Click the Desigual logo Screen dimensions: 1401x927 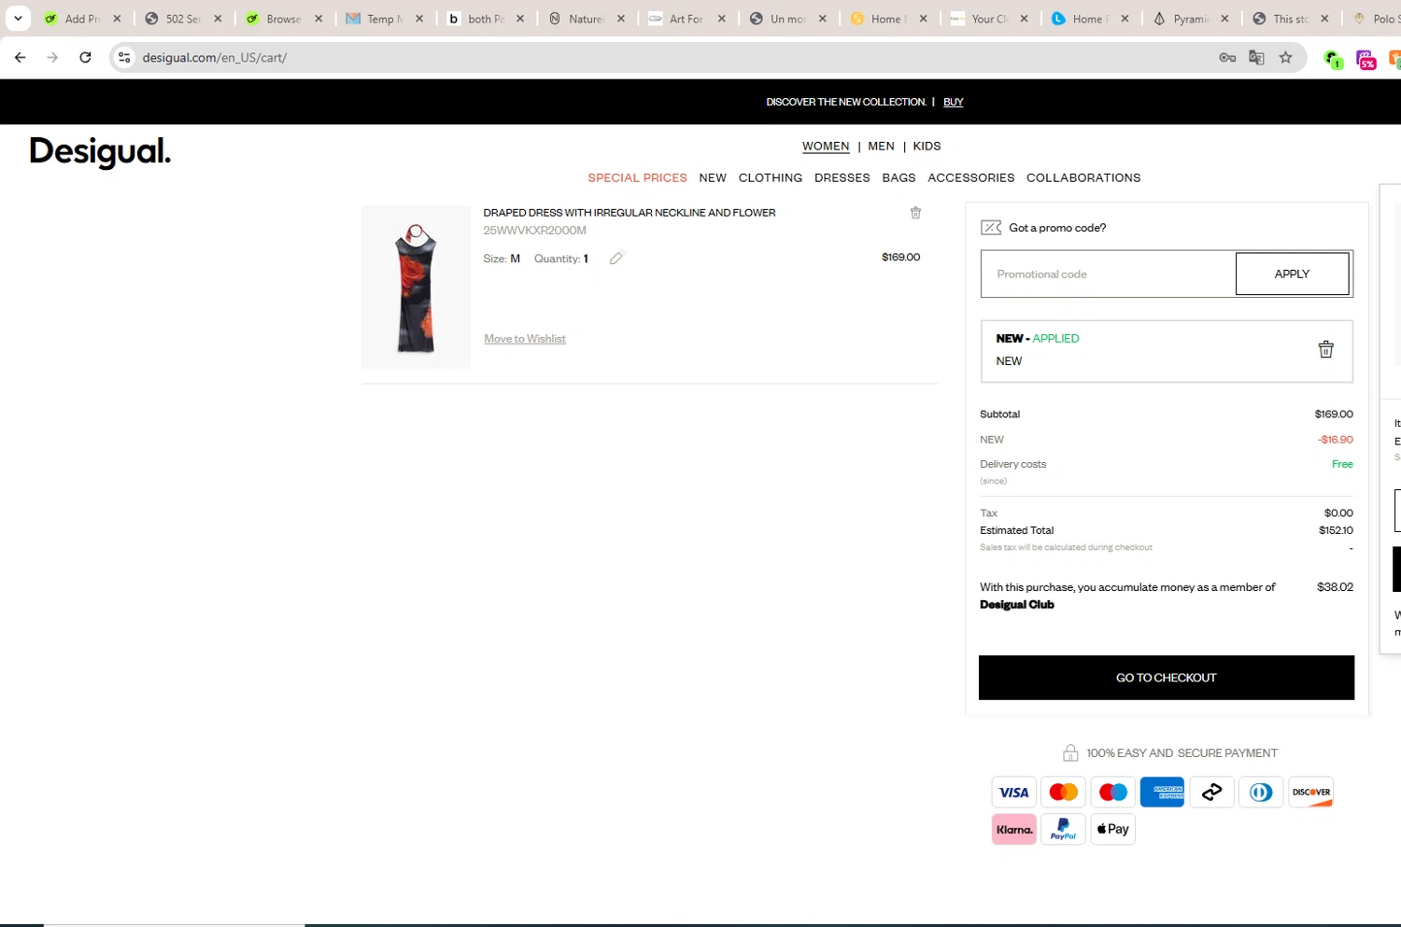pyautogui.click(x=100, y=151)
